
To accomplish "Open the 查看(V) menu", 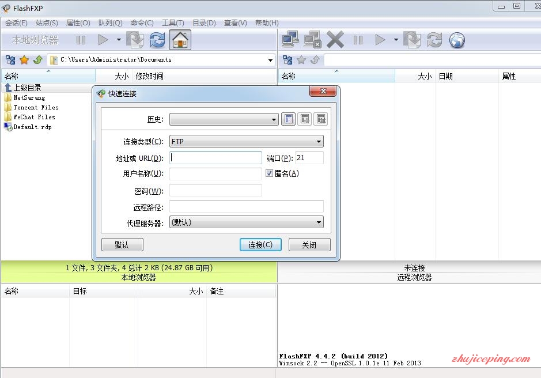I will coord(235,23).
